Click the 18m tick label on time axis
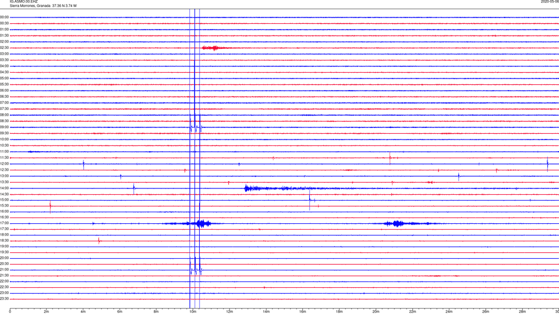This screenshot has width=559, height=314. (x=339, y=312)
